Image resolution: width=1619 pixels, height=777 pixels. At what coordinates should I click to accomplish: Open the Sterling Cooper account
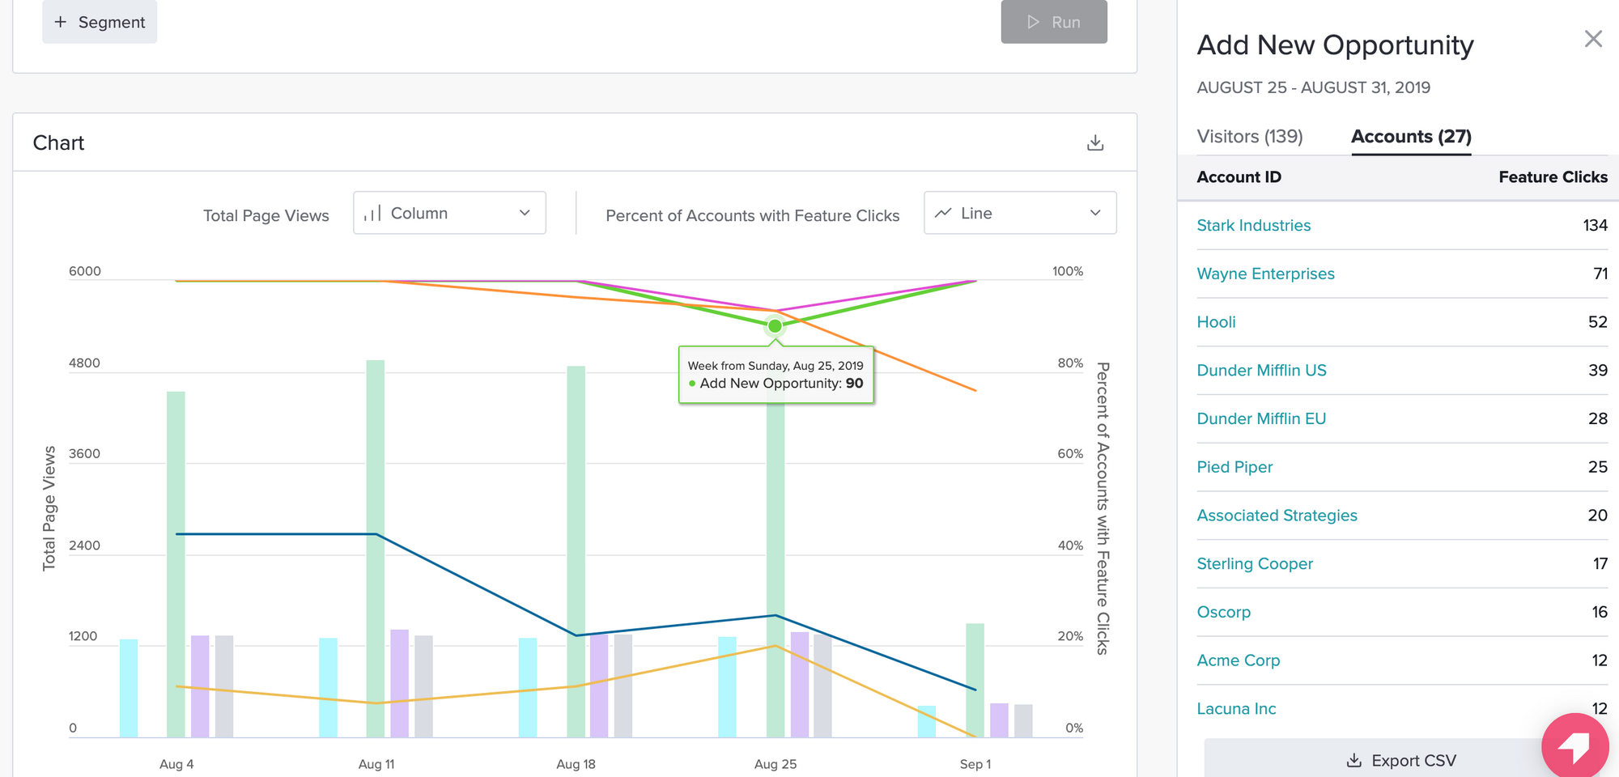pyautogui.click(x=1255, y=563)
